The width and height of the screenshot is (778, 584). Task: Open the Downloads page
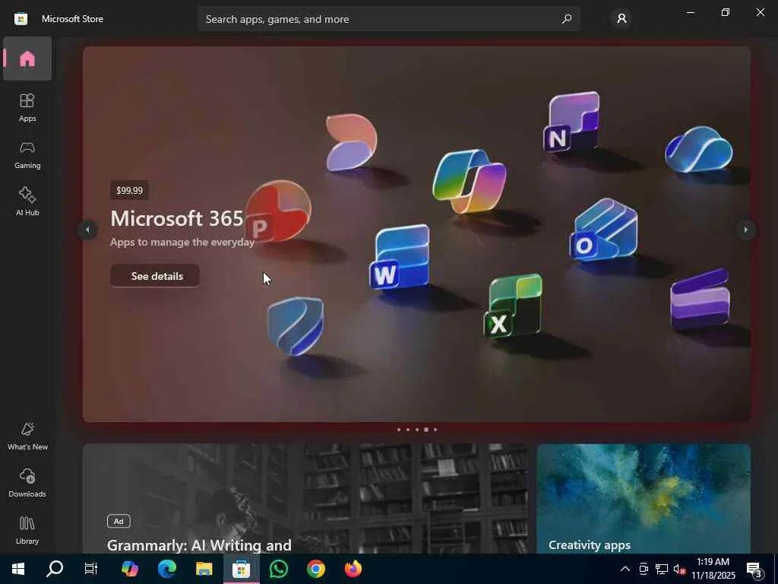(27, 483)
